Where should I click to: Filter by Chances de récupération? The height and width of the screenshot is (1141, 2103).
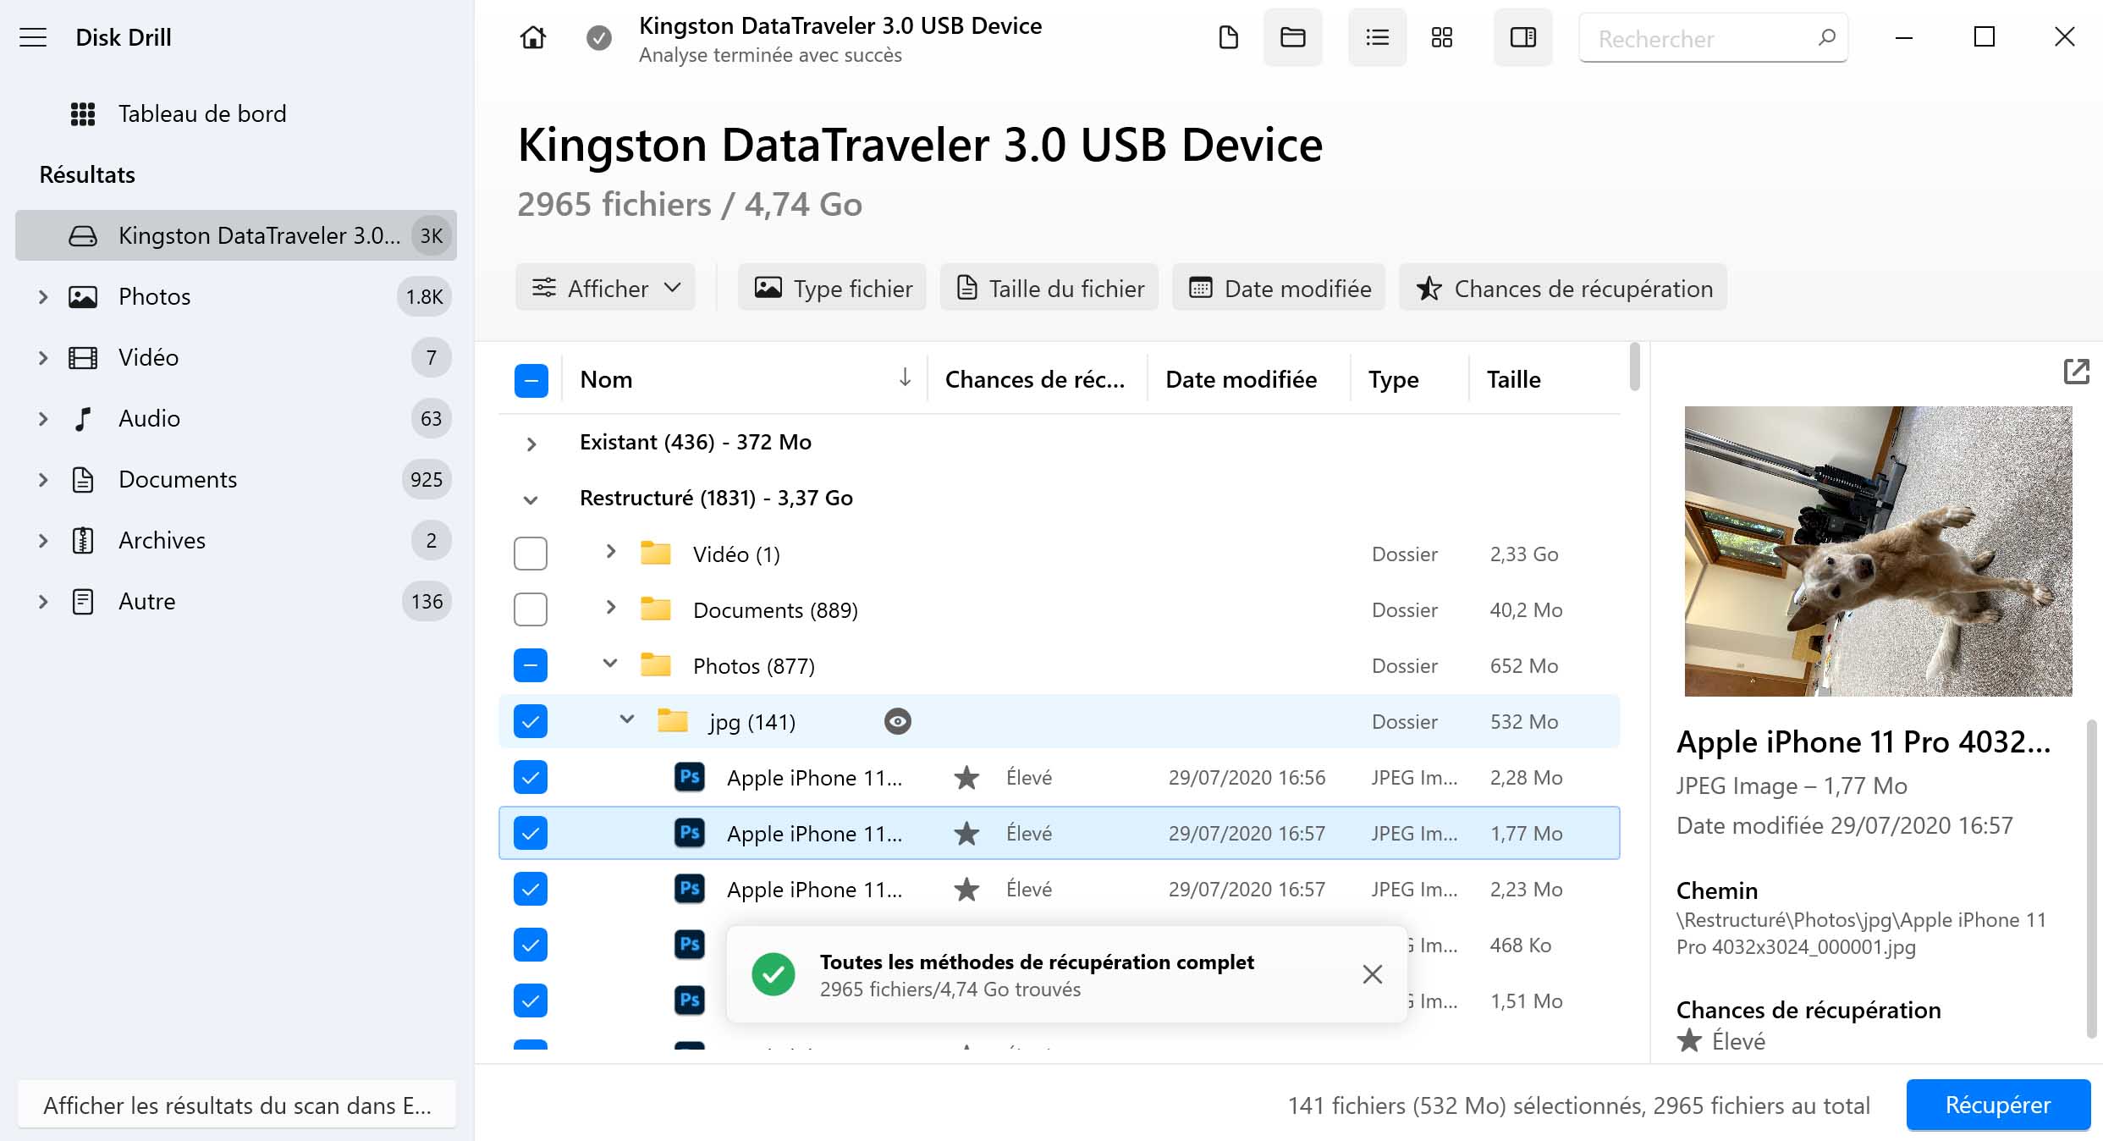click(1563, 289)
